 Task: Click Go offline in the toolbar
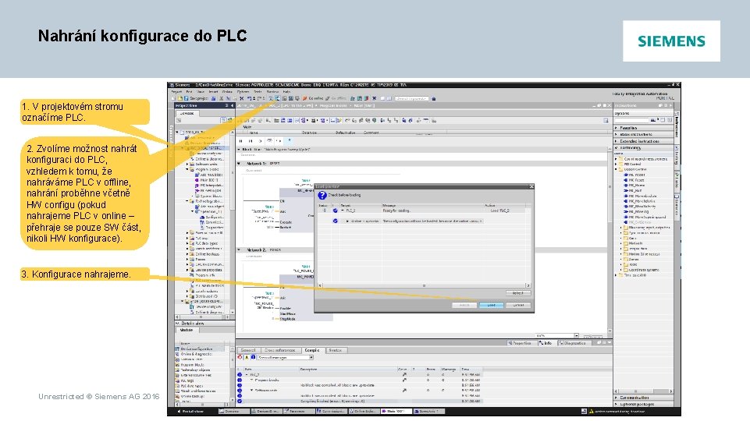[336, 98]
